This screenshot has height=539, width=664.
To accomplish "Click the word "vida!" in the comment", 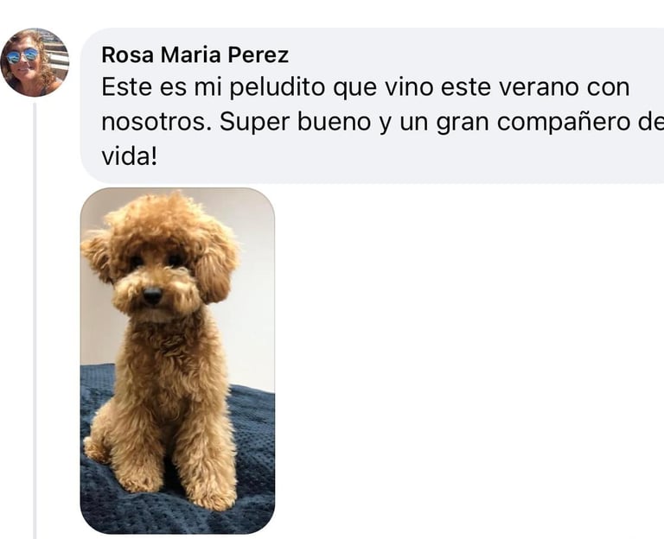I will point(130,156).
